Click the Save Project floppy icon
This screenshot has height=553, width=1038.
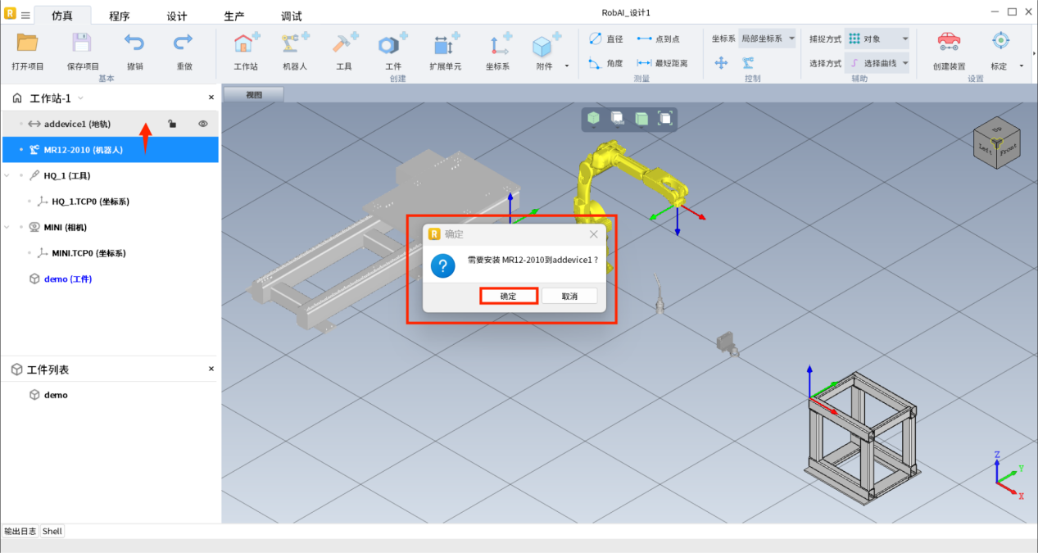pyautogui.click(x=82, y=43)
